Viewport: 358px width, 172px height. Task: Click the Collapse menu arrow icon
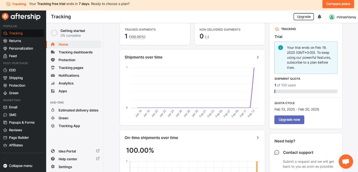[5, 166]
